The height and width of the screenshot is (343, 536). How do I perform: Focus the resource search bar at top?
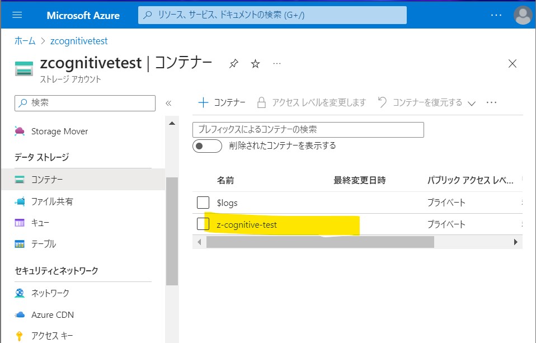[272, 15]
